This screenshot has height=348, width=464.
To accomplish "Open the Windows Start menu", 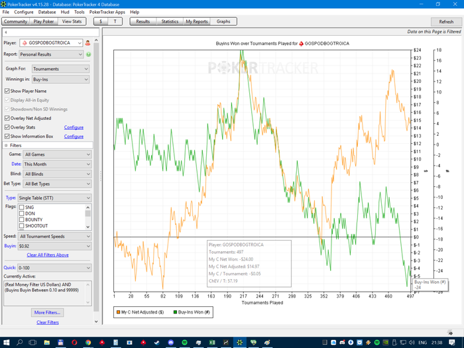I will coord(6,343).
